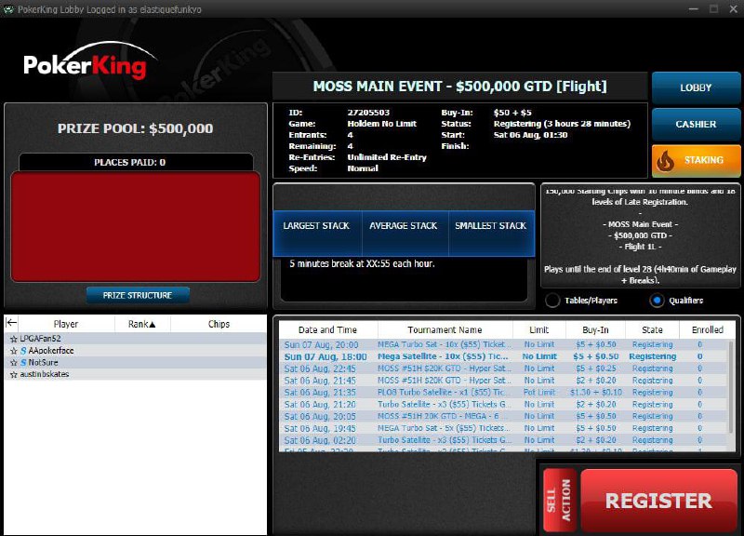Open the Staking section
Image resolution: width=744 pixels, height=536 pixels.
696,160
